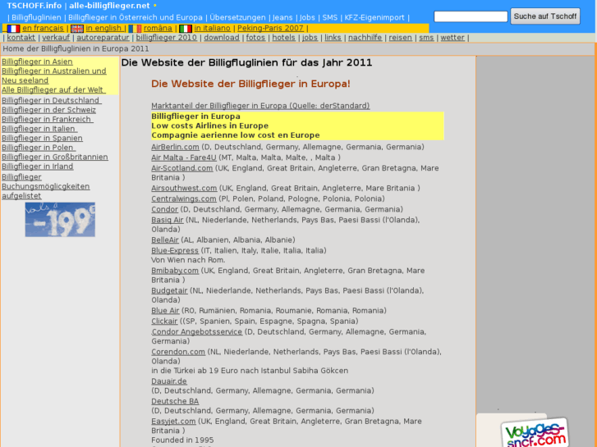Open the nachhilfe menu link
597x447 pixels.
pyautogui.click(x=365, y=37)
